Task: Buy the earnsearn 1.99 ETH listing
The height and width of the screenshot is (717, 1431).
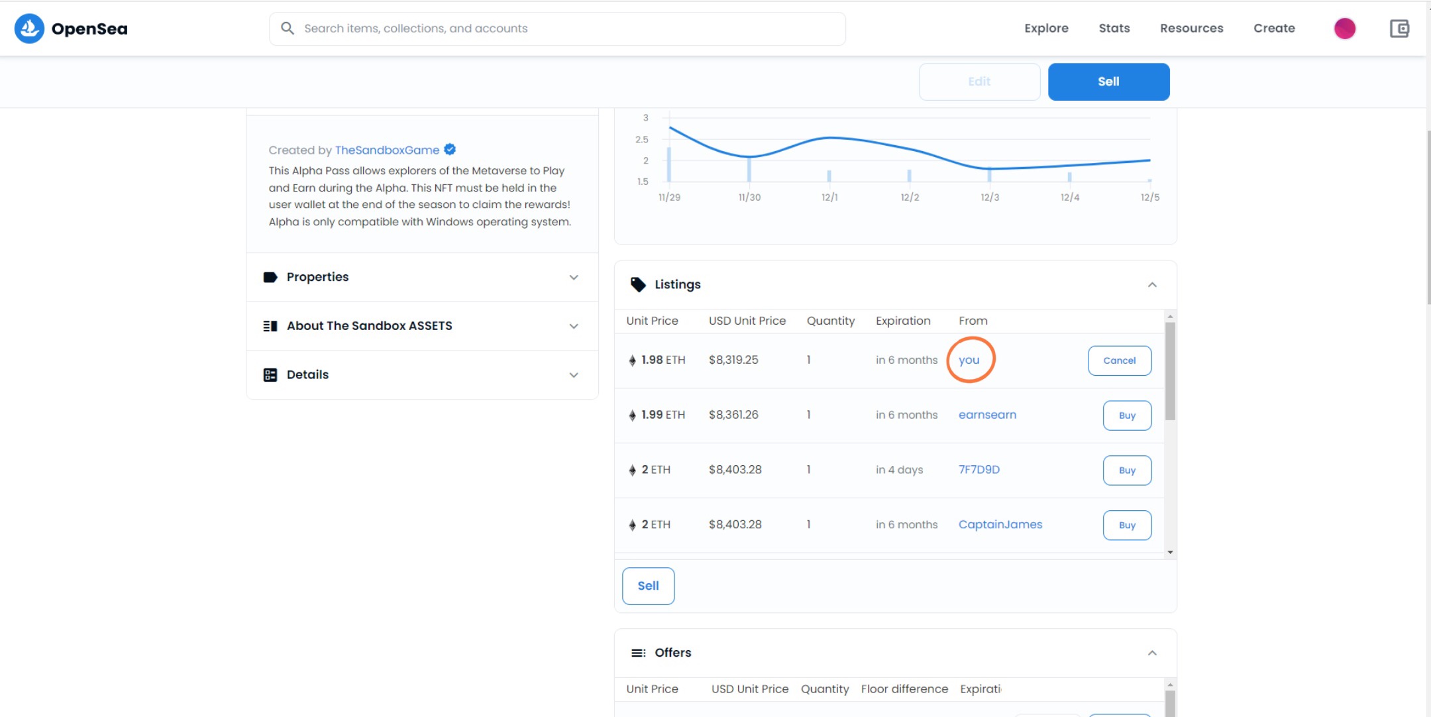Action: 1127,415
